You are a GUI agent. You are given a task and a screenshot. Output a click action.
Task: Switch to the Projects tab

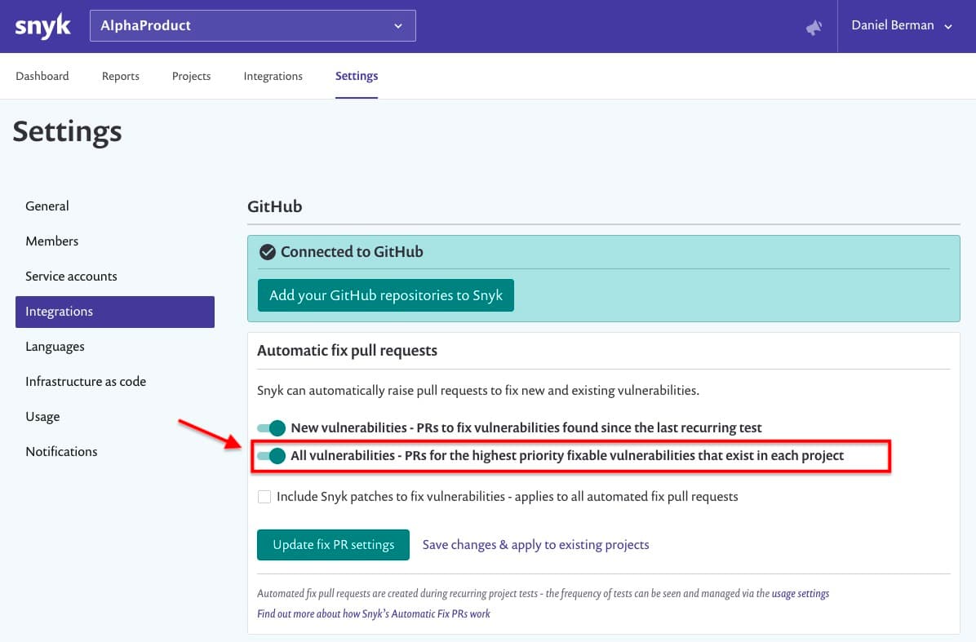[x=191, y=76]
